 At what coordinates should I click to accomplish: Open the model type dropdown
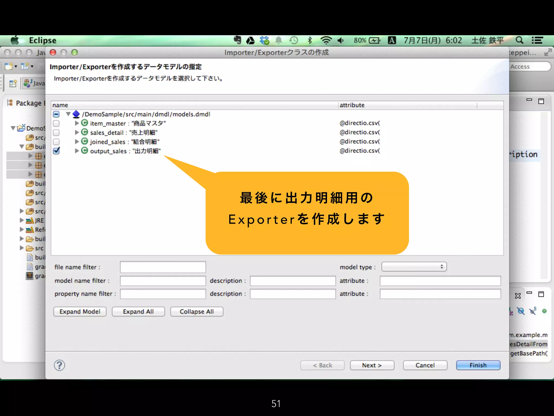pos(414,267)
